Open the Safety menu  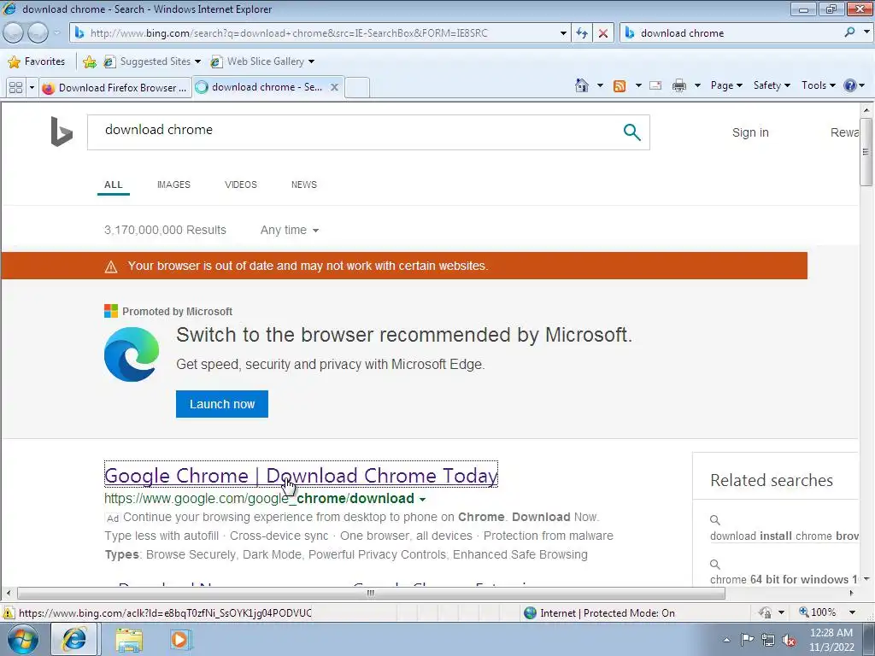(772, 85)
